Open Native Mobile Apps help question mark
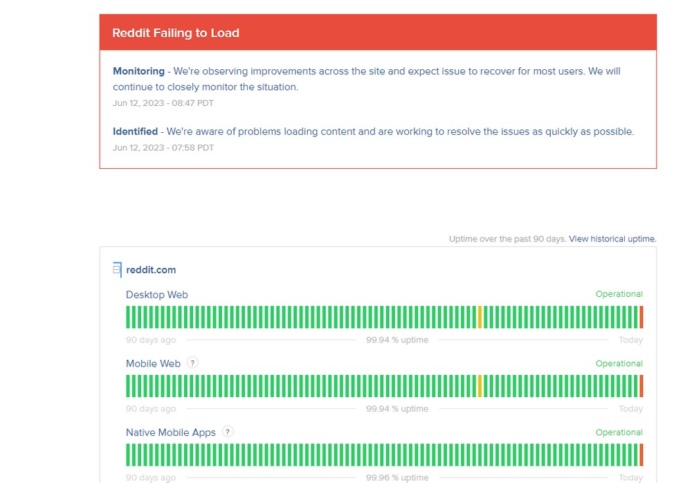 [227, 432]
